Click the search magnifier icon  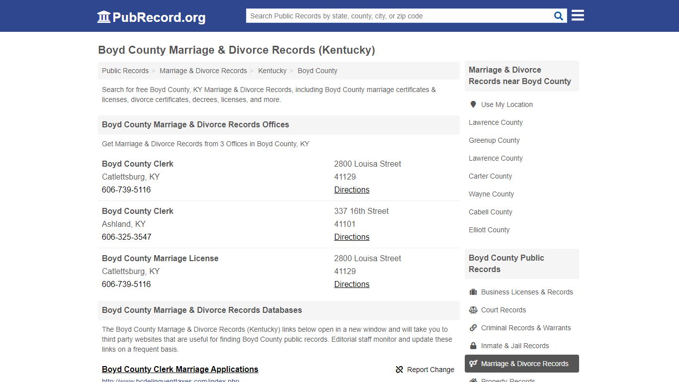coord(559,16)
